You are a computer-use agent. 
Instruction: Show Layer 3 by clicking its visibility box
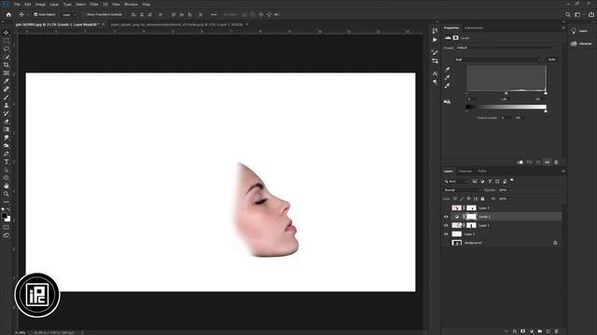446,208
